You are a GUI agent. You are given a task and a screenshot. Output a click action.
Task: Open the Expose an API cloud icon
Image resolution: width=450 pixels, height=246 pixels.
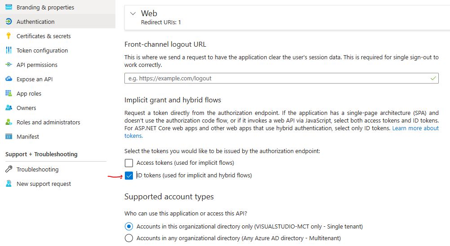click(x=9, y=79)
